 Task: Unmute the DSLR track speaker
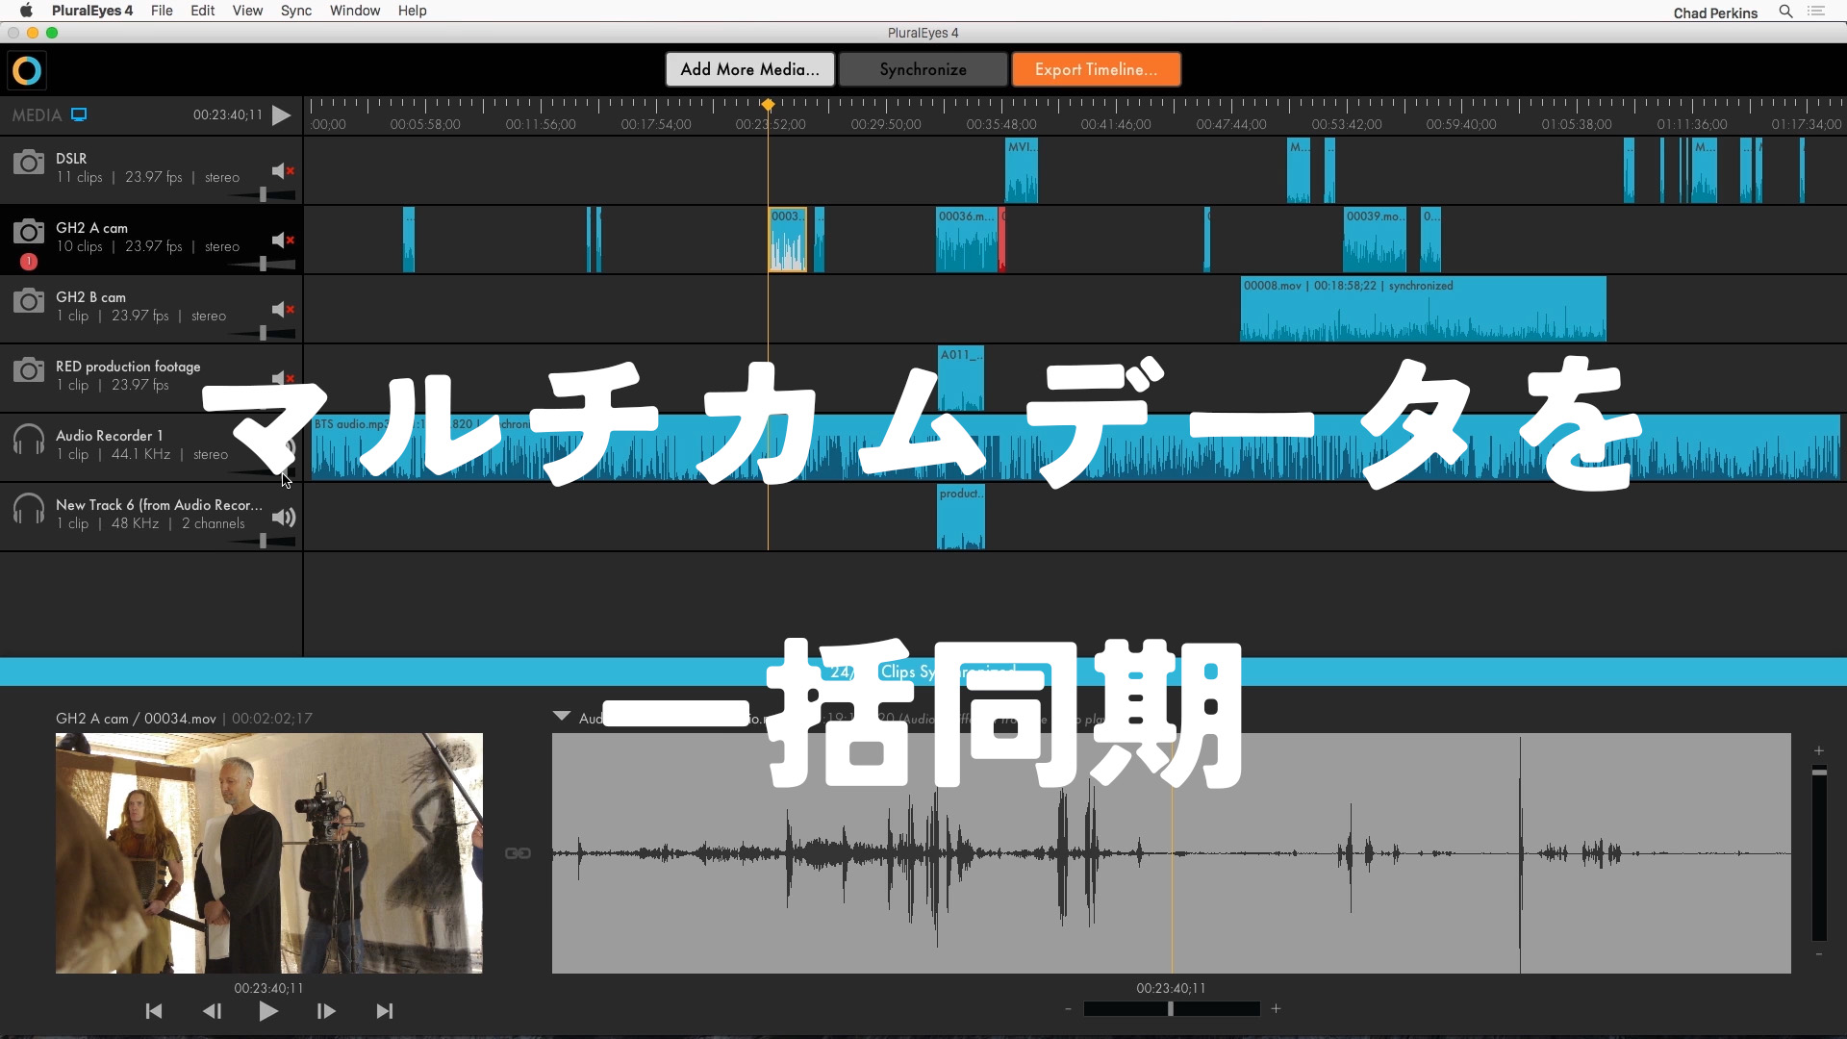283,171
